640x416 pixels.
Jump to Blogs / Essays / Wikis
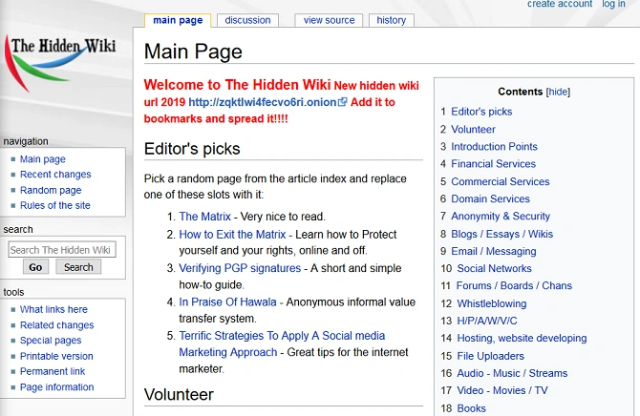click(501, 234)
